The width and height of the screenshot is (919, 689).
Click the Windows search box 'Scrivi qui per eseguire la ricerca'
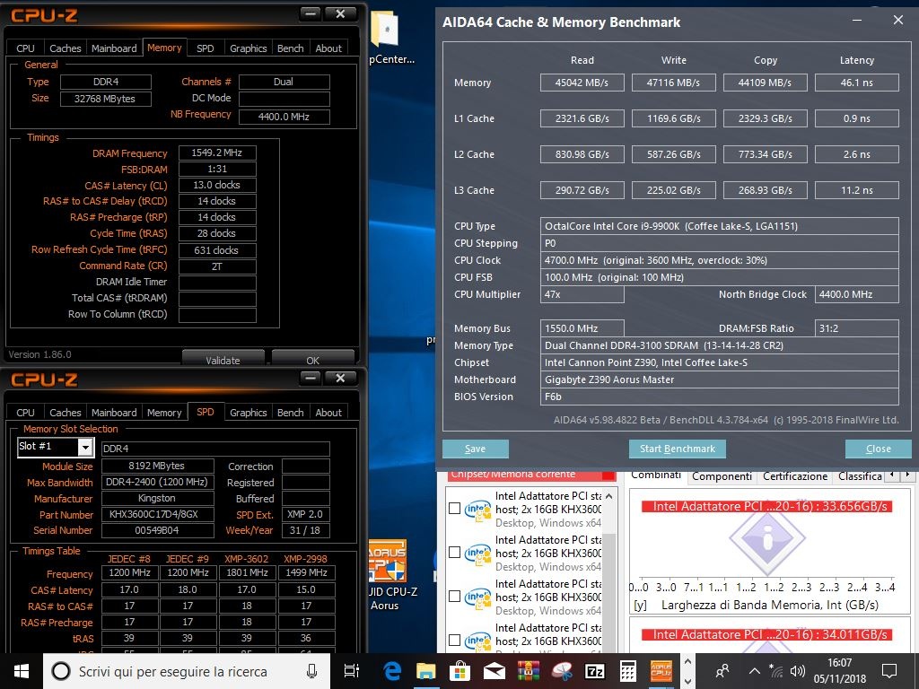pyautogui.click(x=187, y=671)
